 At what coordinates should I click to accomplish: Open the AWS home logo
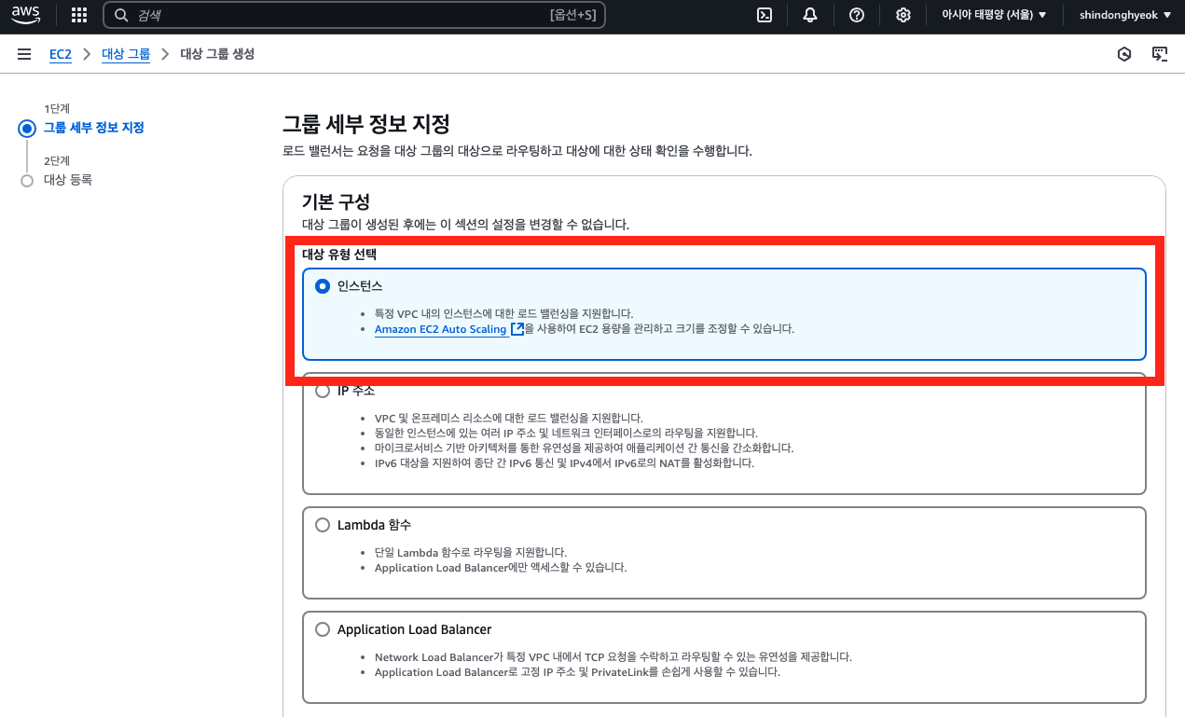click(26, 14)
